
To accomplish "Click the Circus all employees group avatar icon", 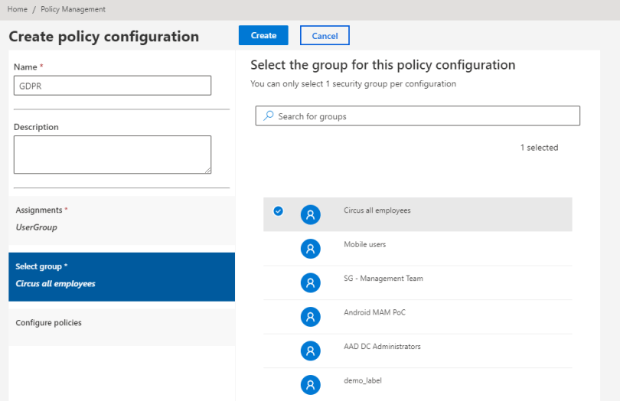I will [310, 215].
